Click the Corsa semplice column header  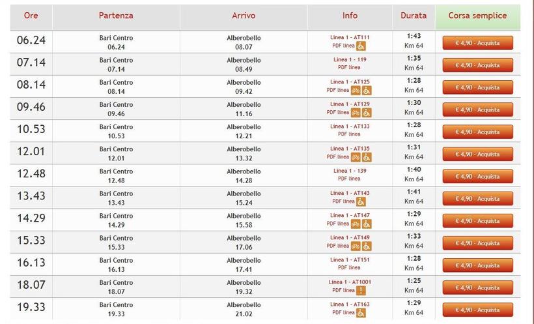477,16
